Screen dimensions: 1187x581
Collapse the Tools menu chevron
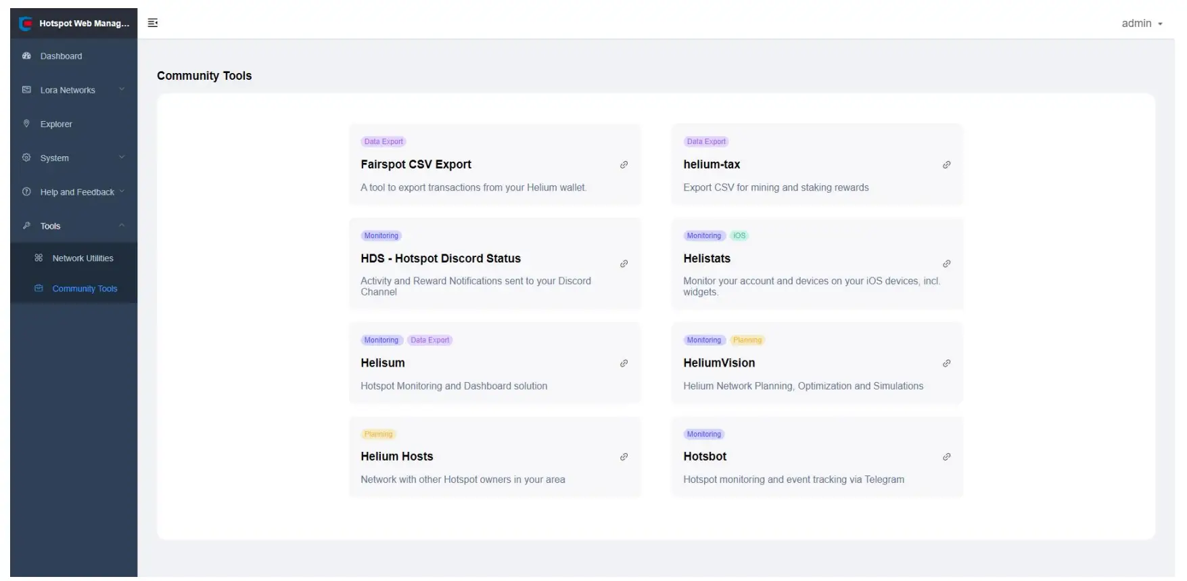pos(122,225)
